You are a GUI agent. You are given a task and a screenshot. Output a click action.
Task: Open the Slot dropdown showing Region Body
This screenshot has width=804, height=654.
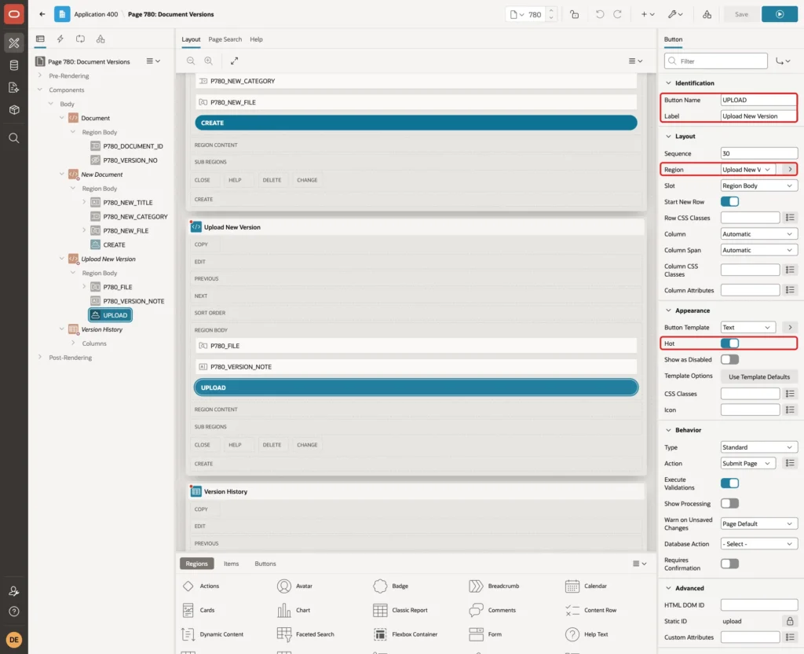tap(759, 186)
